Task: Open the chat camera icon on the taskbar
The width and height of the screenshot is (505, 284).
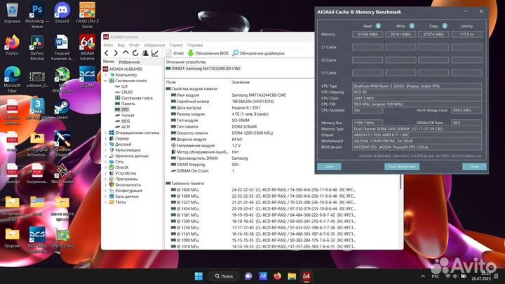Action: 248,276
